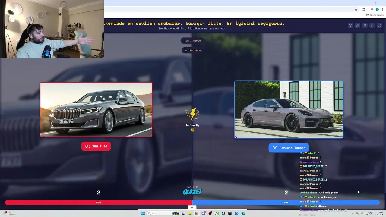Open the clock showing 23:07
386x217 pixels.
pyautogui.click(x=378, y=213)
